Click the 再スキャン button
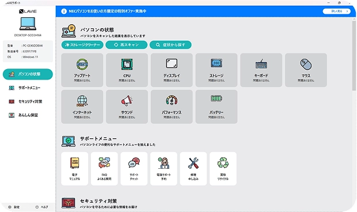The width and height of the screenshot is (357, 212). [126, 45]
